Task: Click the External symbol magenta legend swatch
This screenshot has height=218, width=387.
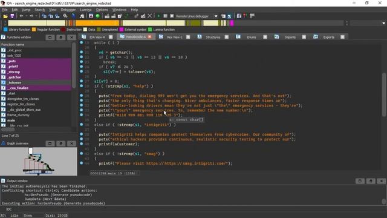Action: point(122,30)
